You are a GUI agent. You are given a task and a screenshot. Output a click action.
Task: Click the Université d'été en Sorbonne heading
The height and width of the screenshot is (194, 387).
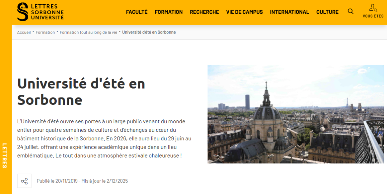tap(81, 91)
